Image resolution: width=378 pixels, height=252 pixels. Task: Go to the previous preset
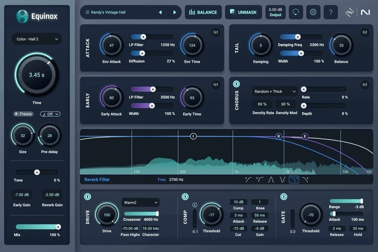coord(160,12)
